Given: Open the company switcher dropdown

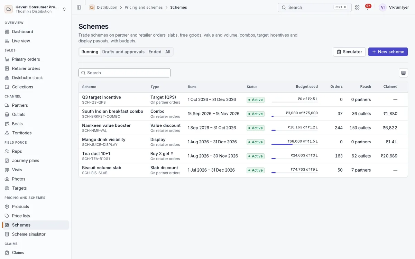Looking at the screenshot, I should 35,9.
